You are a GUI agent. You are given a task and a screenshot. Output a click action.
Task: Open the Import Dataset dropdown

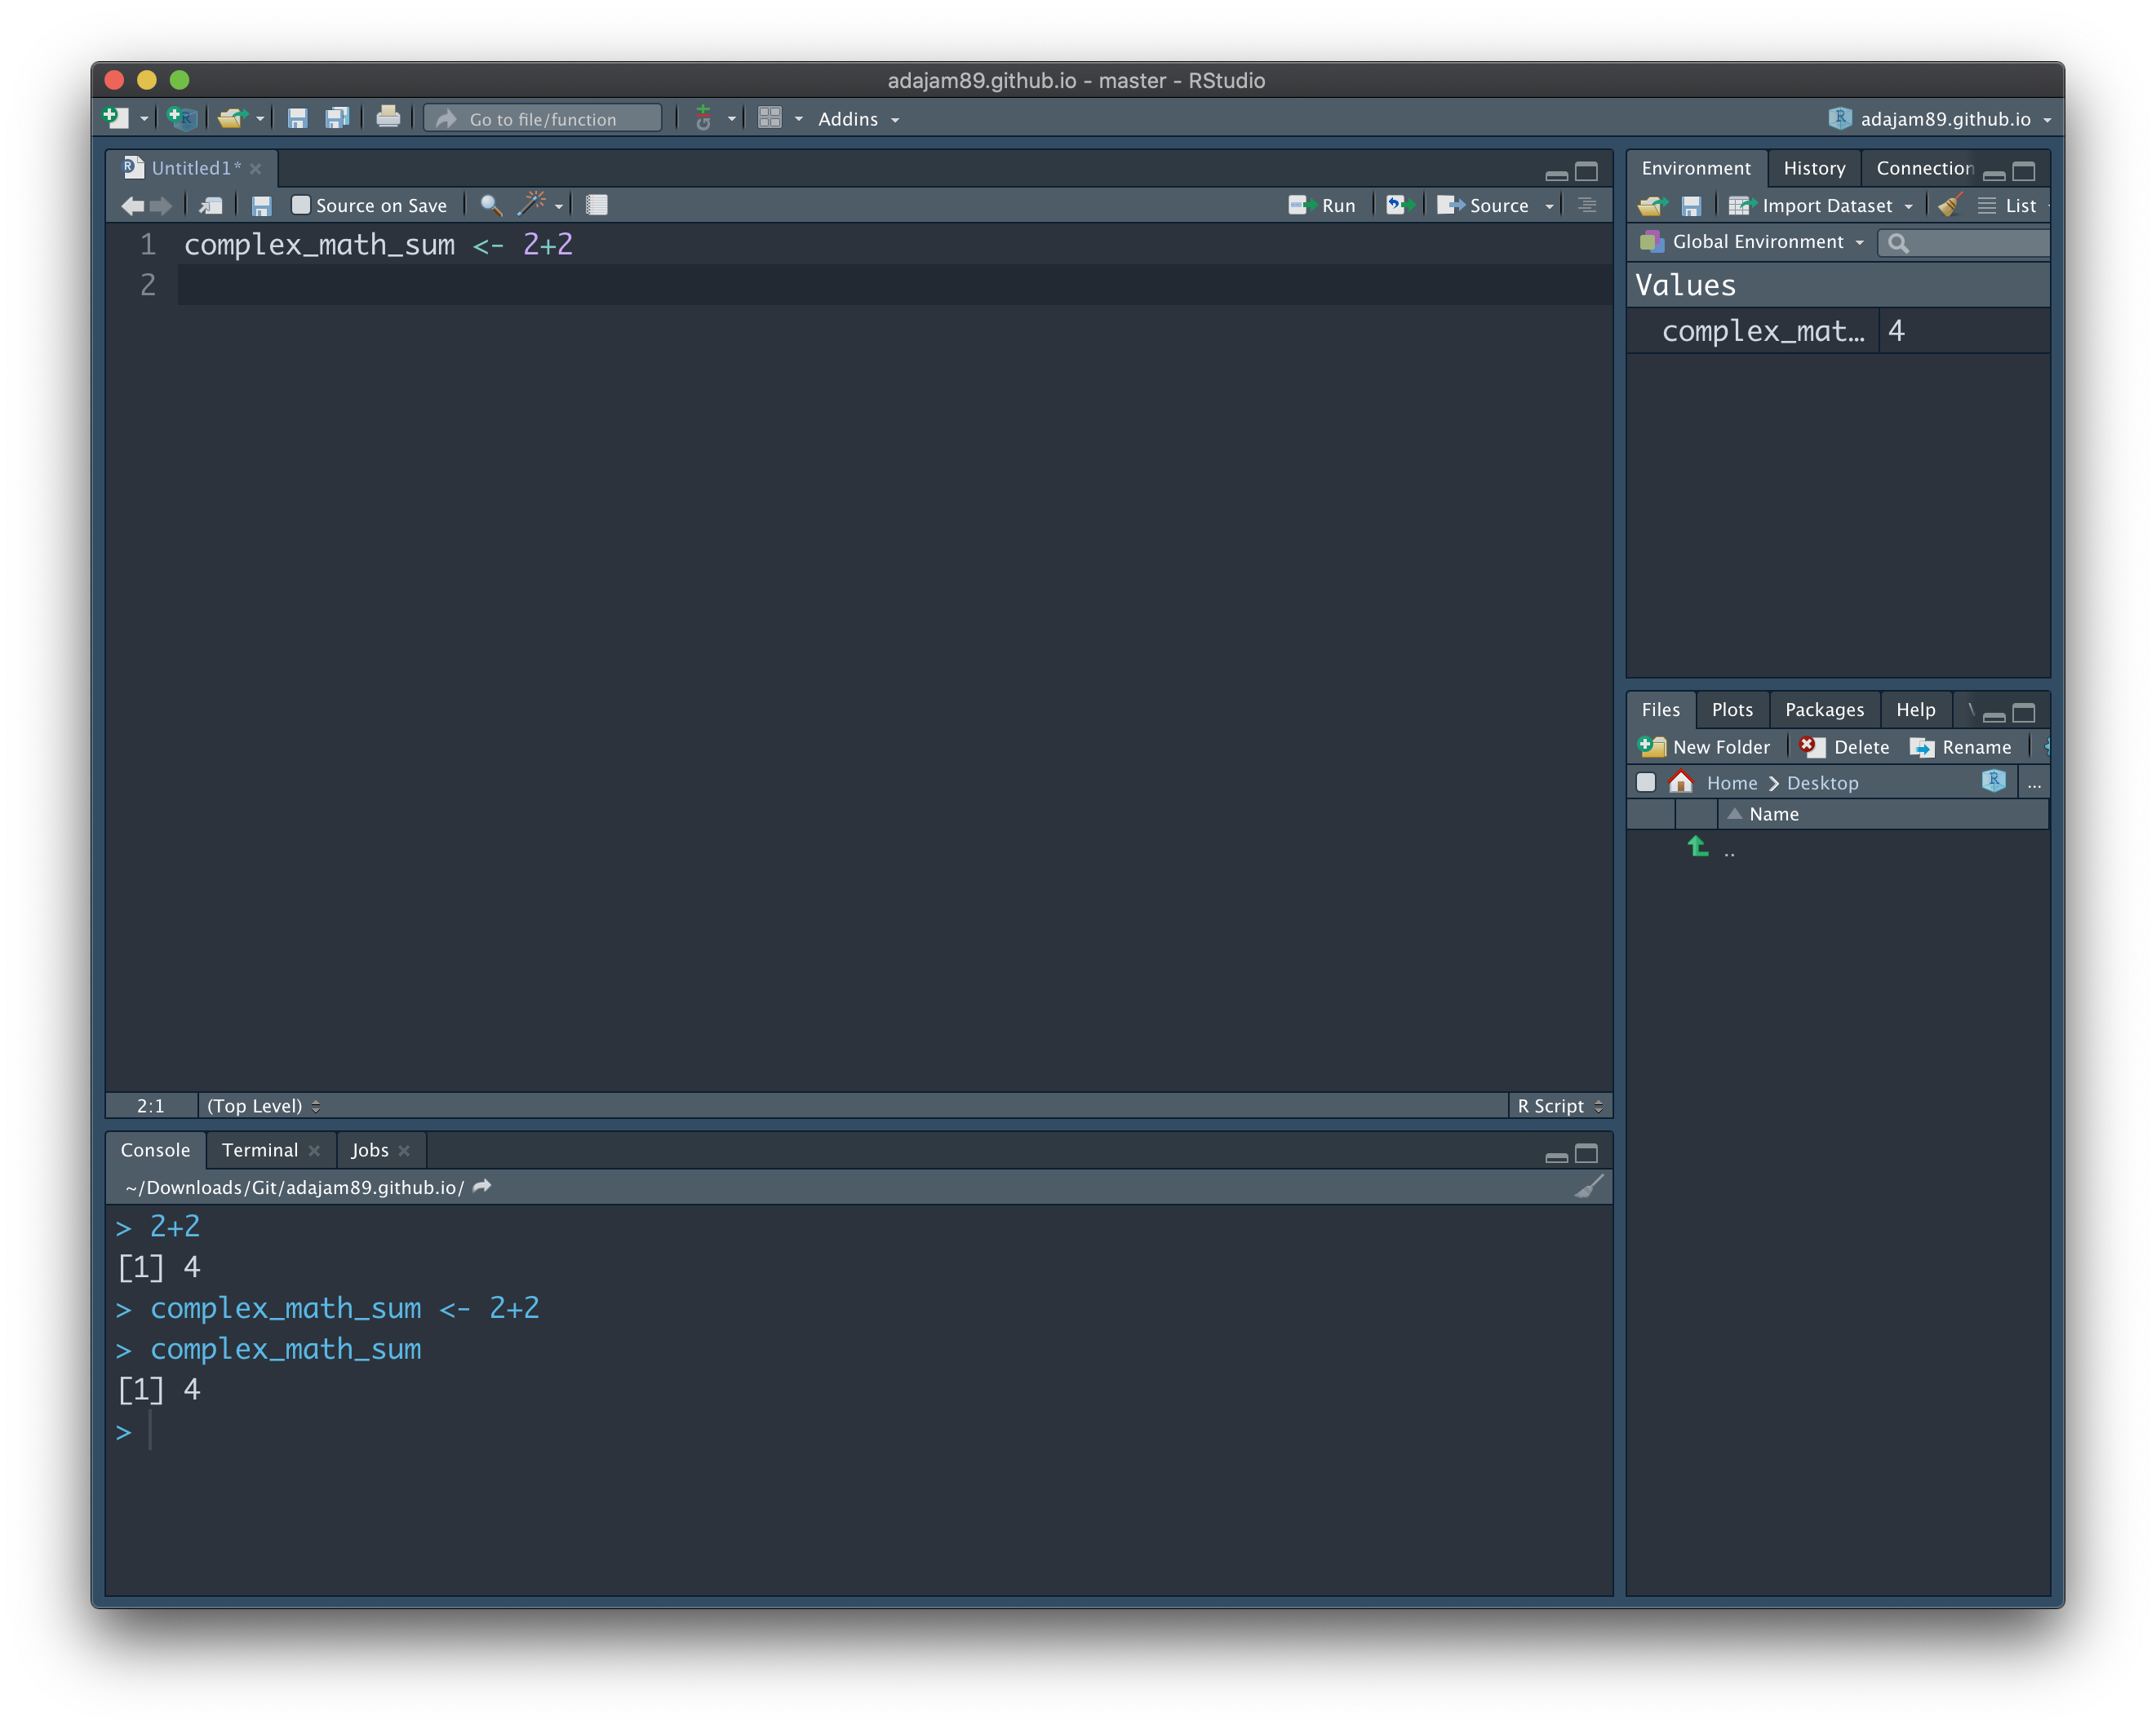coord(1821,206)
